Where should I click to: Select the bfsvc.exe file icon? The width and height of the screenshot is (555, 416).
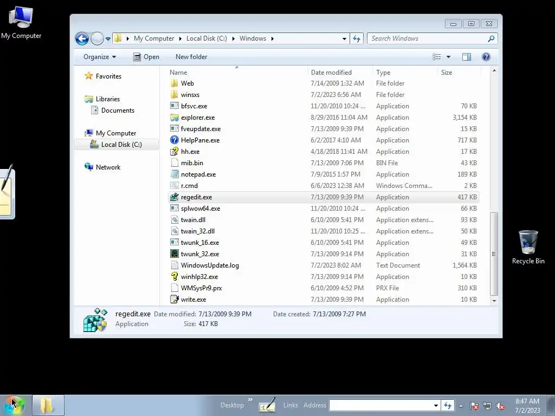coord(174,106)
